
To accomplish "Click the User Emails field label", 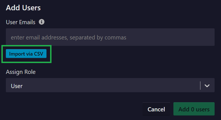I will (x=21, y=22).
